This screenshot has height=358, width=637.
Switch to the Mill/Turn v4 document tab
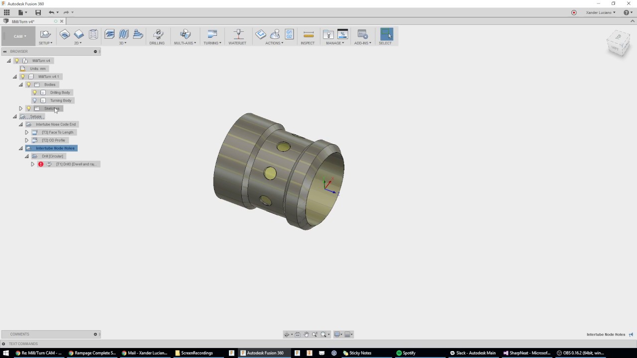pos(23,21)
